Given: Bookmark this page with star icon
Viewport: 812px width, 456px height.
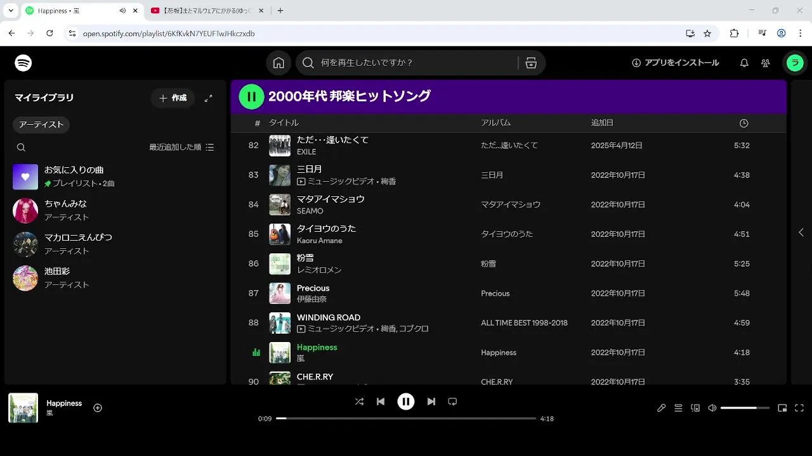Looking at the screenshot, I should [707, 33].
